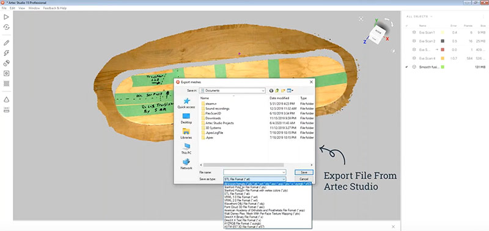Click the Cancel button in dialog
The height and width of the screenshot is (231, 489).
304,179
